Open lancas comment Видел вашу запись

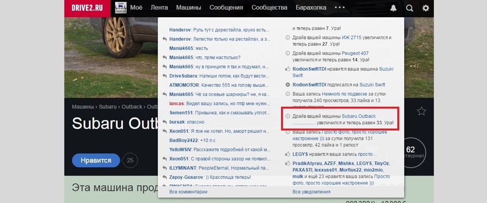coord(219,103)
